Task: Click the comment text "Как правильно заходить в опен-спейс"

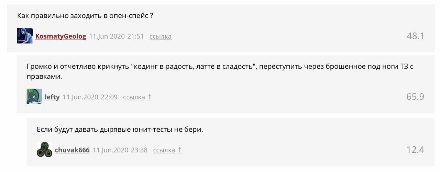Action: [x=85, y=16]
